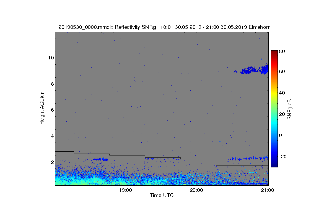Click the colorbar tick label 40

282,93
